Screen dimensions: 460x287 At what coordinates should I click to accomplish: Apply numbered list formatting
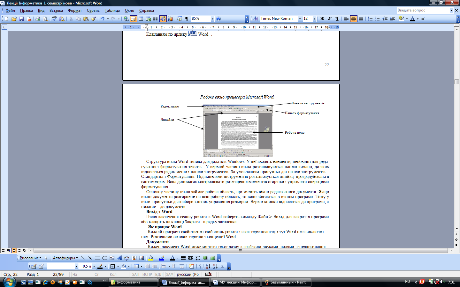[x=370, y=19]
